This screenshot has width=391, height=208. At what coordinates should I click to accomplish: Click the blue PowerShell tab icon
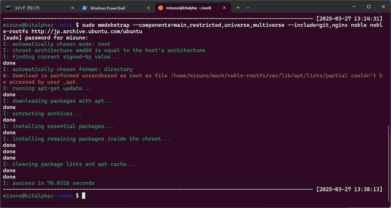point(84,8)
